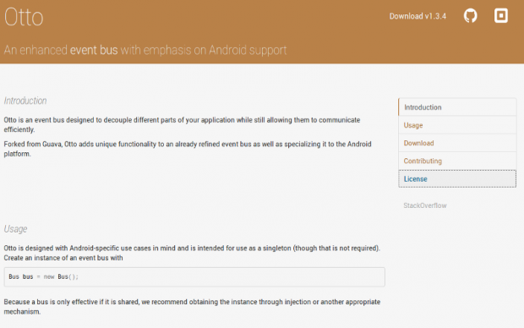Viewport: 524px width, 328px height.
Task: Open the GitHub repository icon
Action: pyautogui.click(x=470, y=16)
